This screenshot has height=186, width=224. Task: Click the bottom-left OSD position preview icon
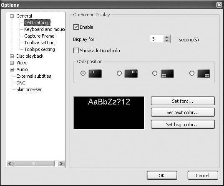pyautogui.click(x=167, y=74)
